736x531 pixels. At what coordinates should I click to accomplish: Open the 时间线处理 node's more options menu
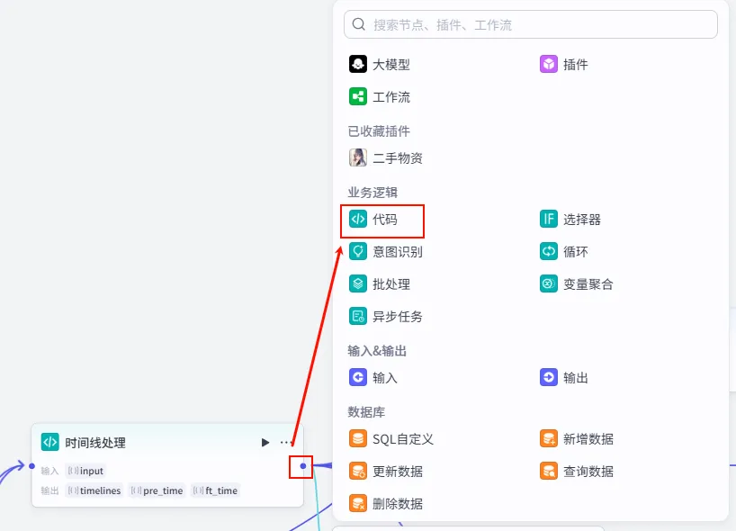click(x=286, y=442)
